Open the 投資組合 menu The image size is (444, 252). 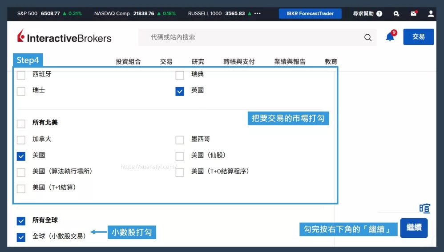(x=128, y=62)
